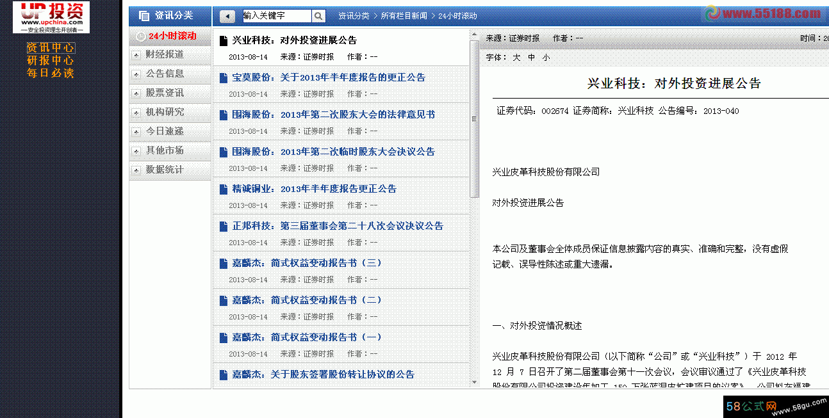
Task: Open 嘉麟杰：简式权益变动报告书（一）
Action: (x=307, y=337)
